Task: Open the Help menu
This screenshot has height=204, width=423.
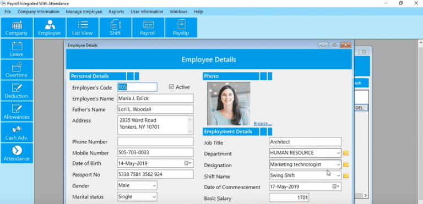Action: [198, 12]
